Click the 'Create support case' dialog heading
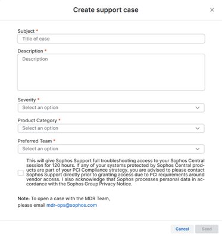The width and height of the screenshot is (222, 236). 106,10
